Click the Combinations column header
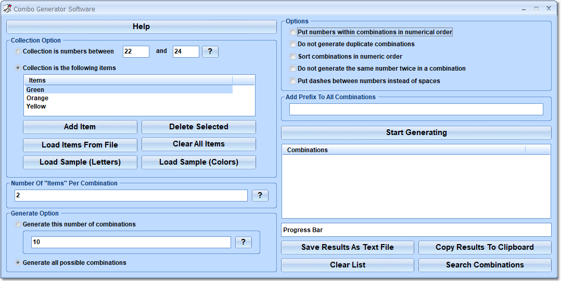The width and height of the screenshot is (561, 282). coord(404,150)
